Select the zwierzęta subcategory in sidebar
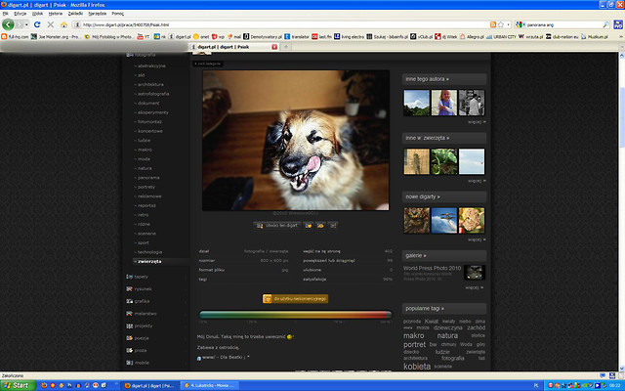 click(149, 261)
